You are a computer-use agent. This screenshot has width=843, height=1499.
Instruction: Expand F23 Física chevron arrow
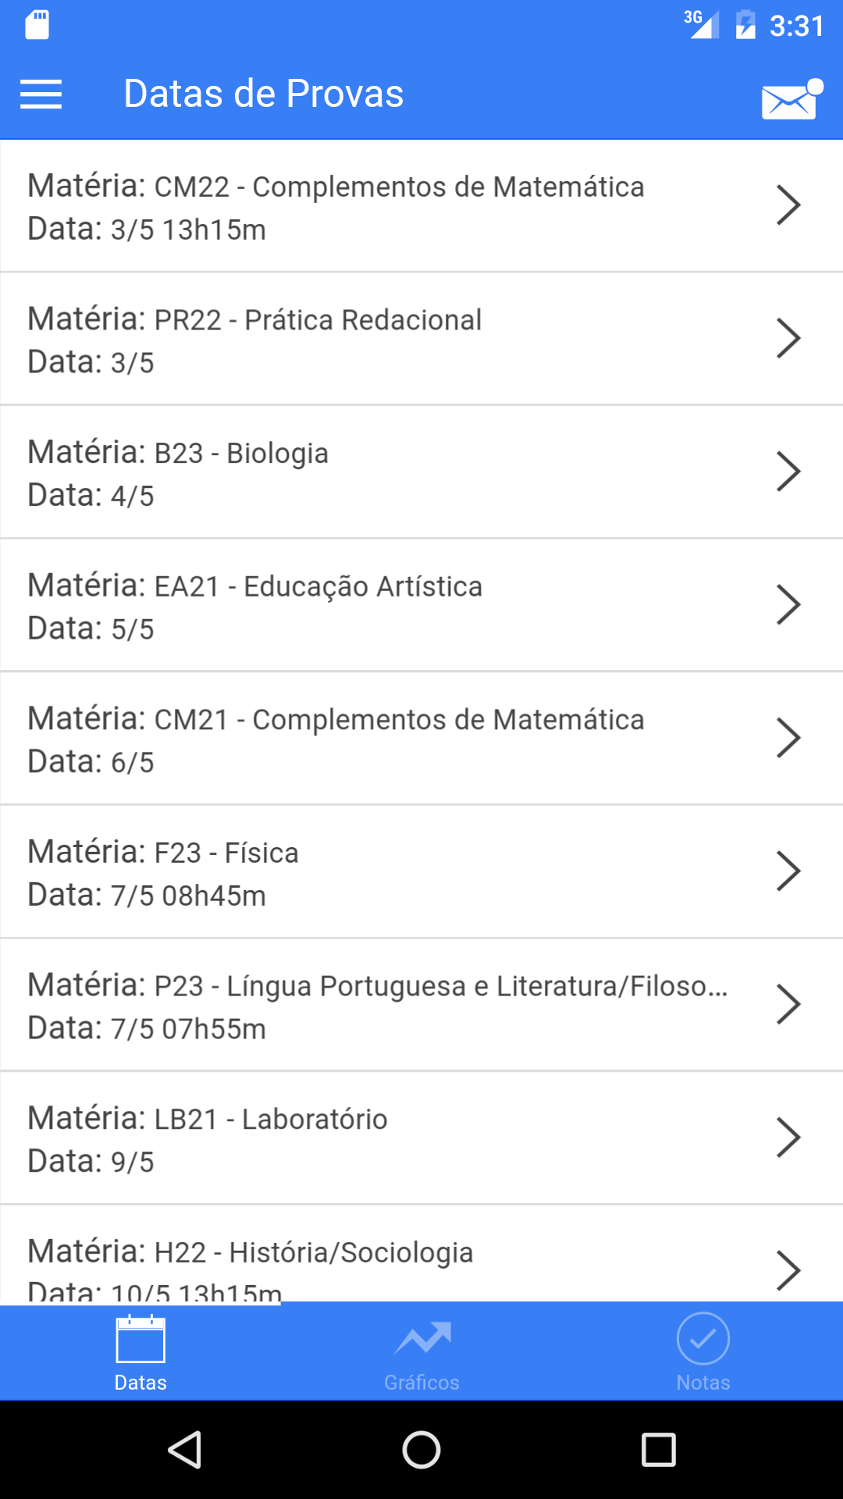[x=788, y=871]
